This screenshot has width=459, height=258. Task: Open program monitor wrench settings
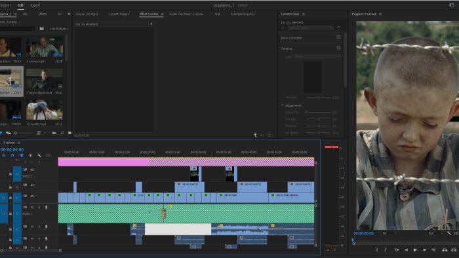coord(449,233)
